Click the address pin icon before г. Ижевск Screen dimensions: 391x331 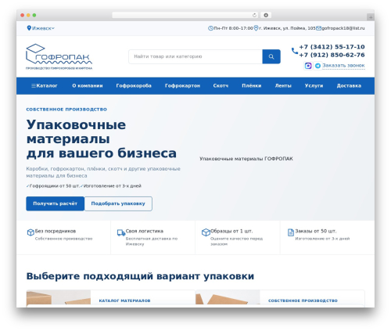pyautogui.click(x=256, y=28)
